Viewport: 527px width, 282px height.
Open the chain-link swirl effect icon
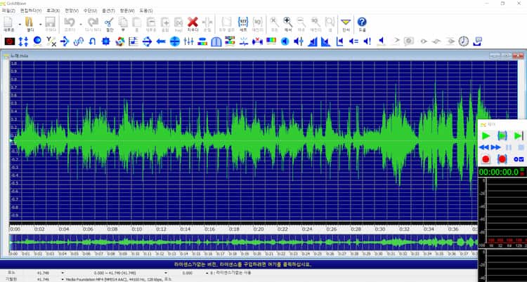[x=78, y=41]
